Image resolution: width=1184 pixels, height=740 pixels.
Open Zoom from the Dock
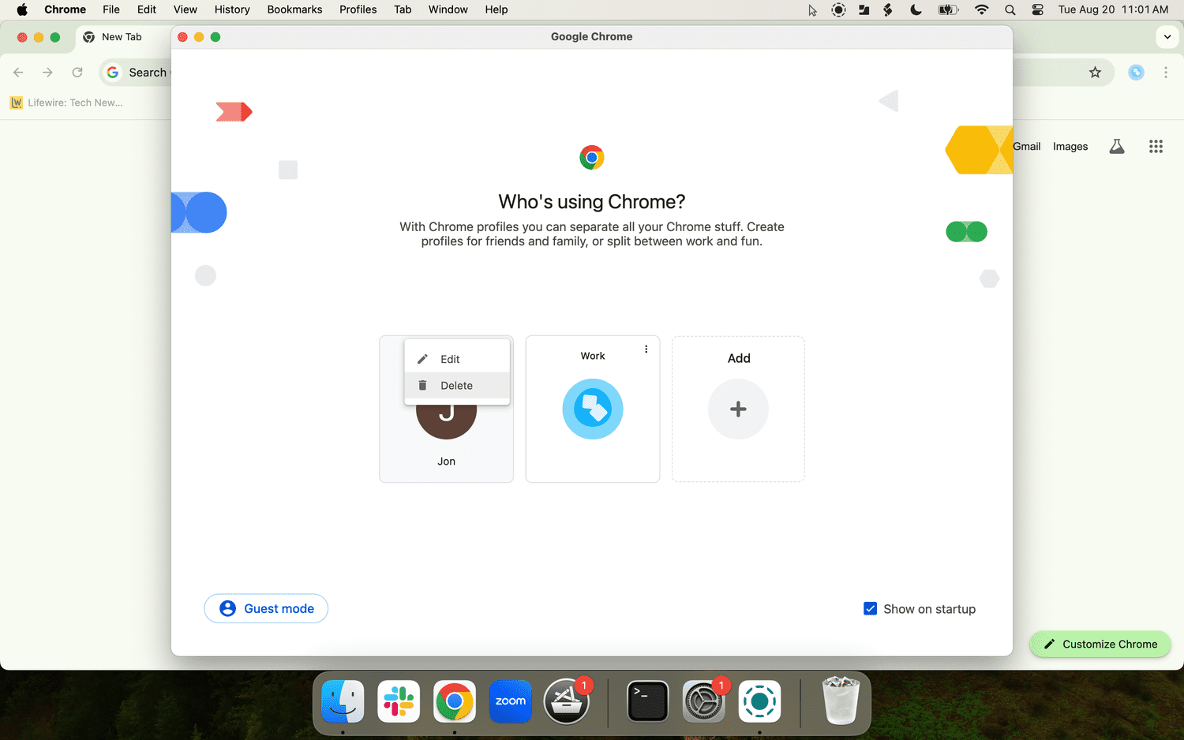[x=510, y=701]
